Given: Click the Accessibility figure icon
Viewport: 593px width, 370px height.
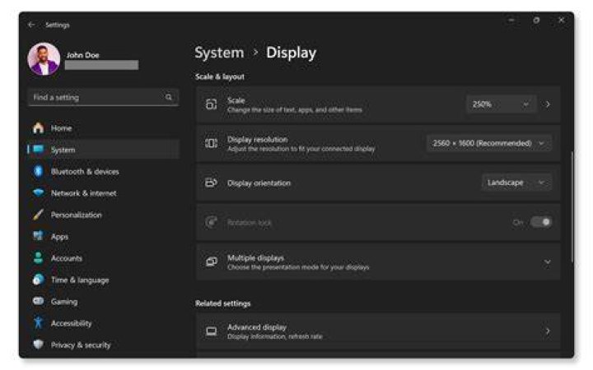Looking at the screenshot, I should tap(38, 323).
